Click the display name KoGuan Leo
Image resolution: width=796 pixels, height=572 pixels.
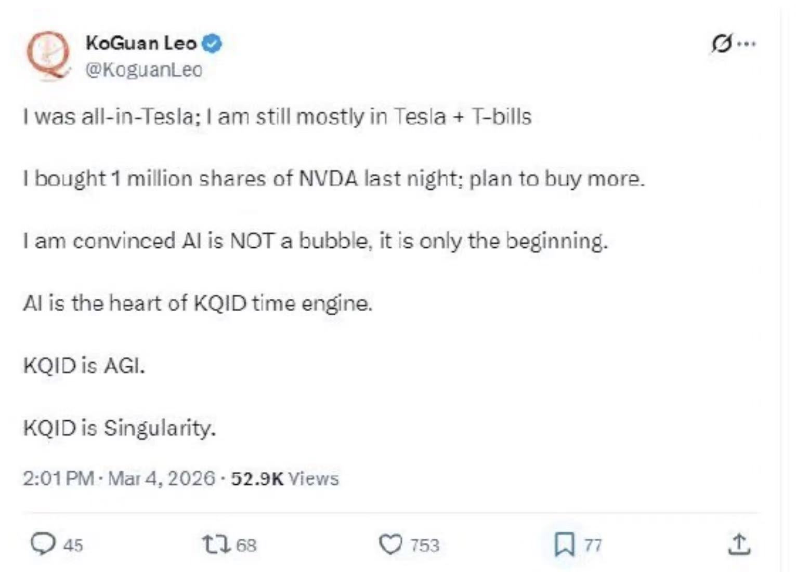[141, 43]
